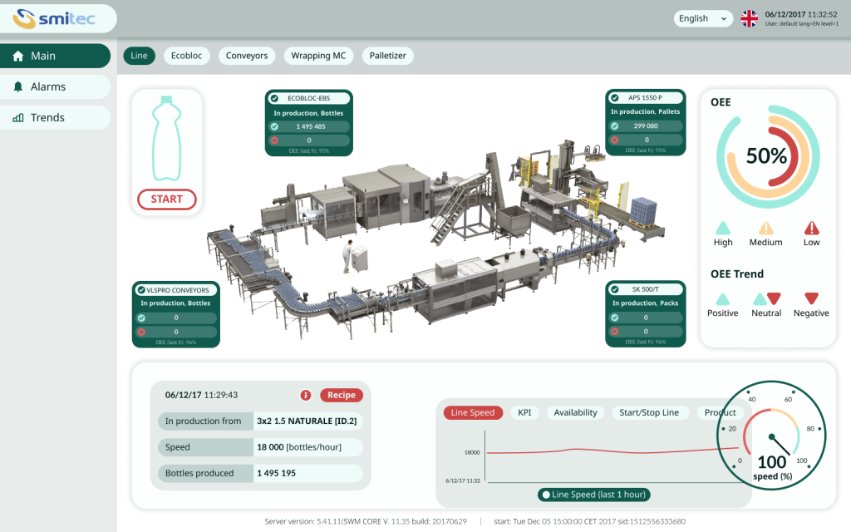This screenshot has width=851, height=532.
Task: Click the bottle outline icon above START
Action: coord(166,138)
